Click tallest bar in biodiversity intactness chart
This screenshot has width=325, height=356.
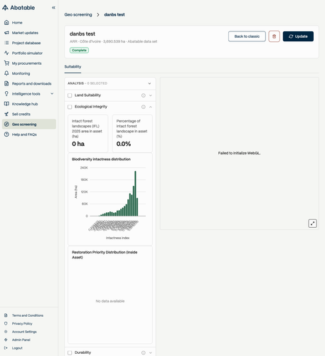click(x=135, y=194)
